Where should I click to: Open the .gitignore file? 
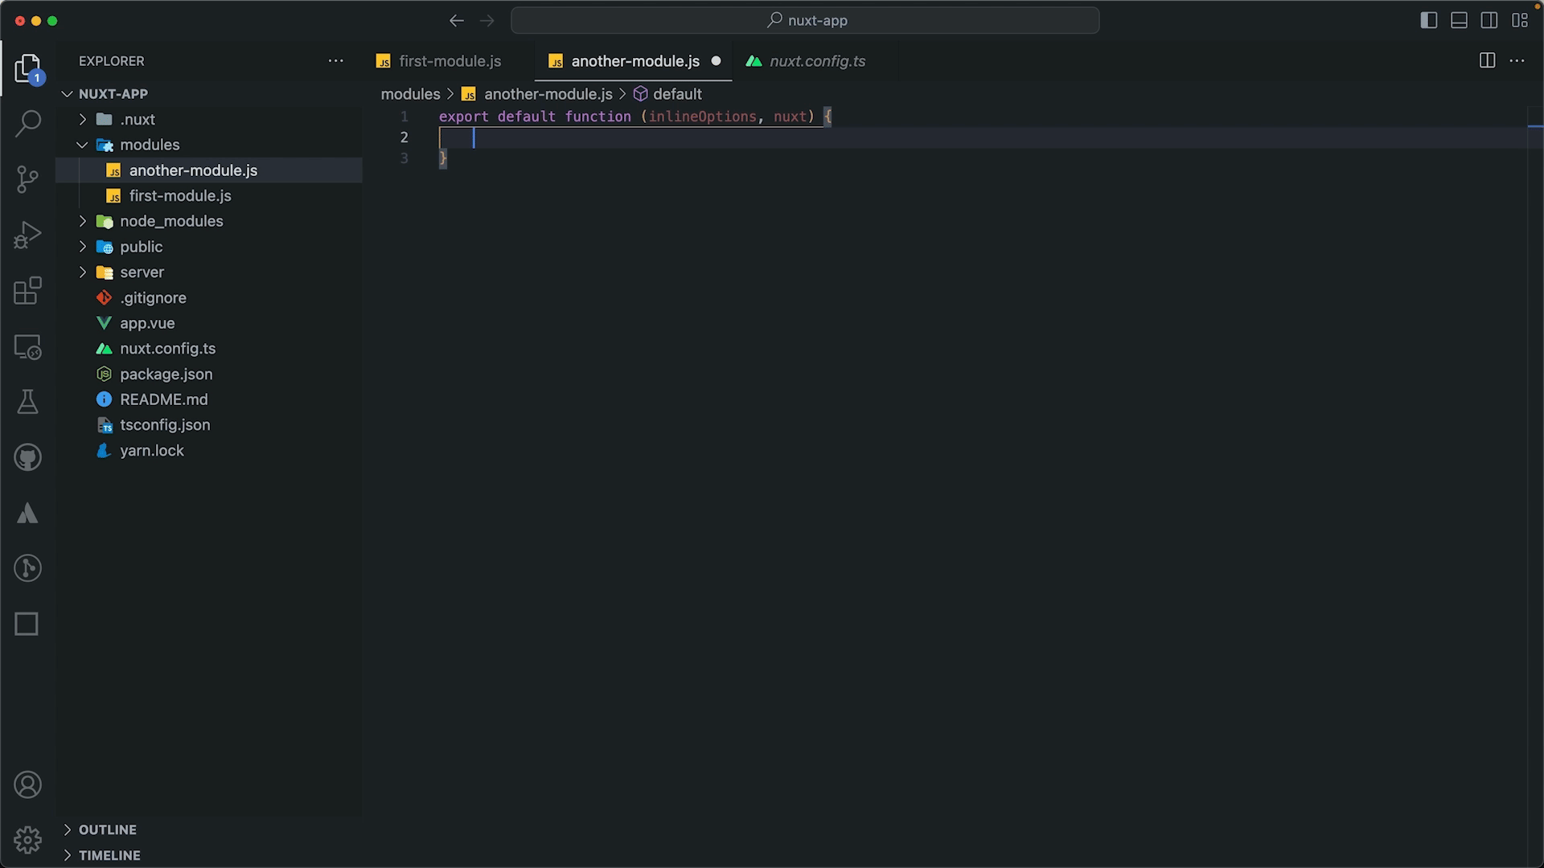(x=209, y=298)
